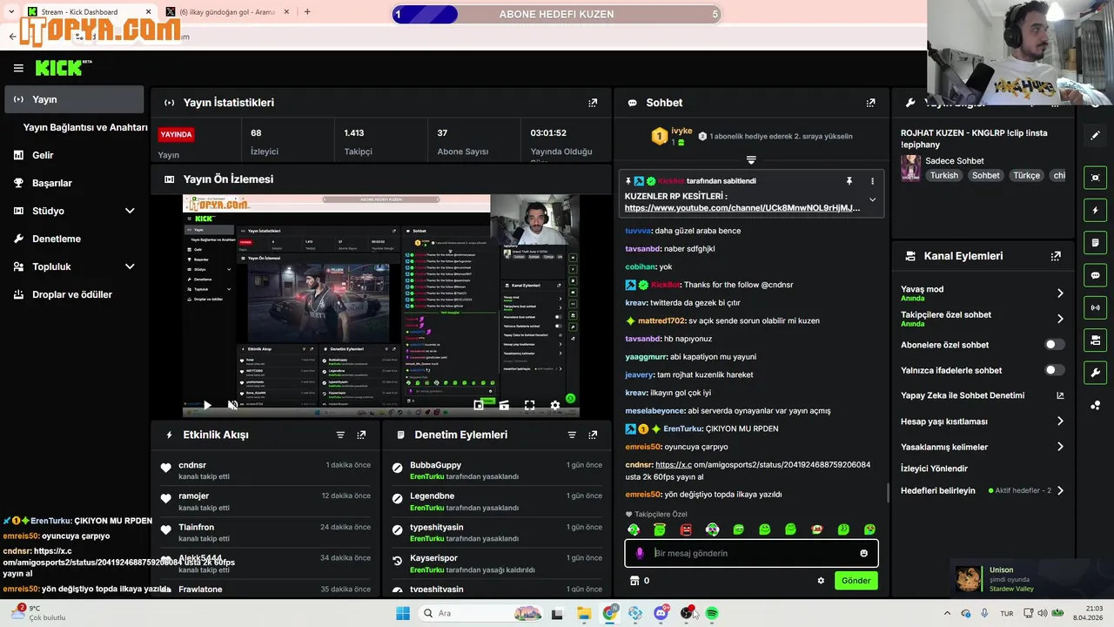The height and width of the screenshot is (627, 1114).
Task: Open Başarılar in the sidebar
Action: [x=52, y=183]
